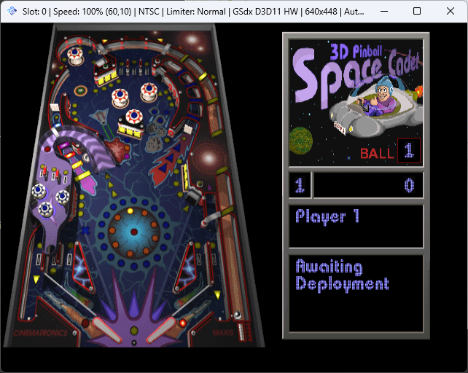Click the Player 1 label panel
This screenshot has width=468, height=373.
pos(356,226)
